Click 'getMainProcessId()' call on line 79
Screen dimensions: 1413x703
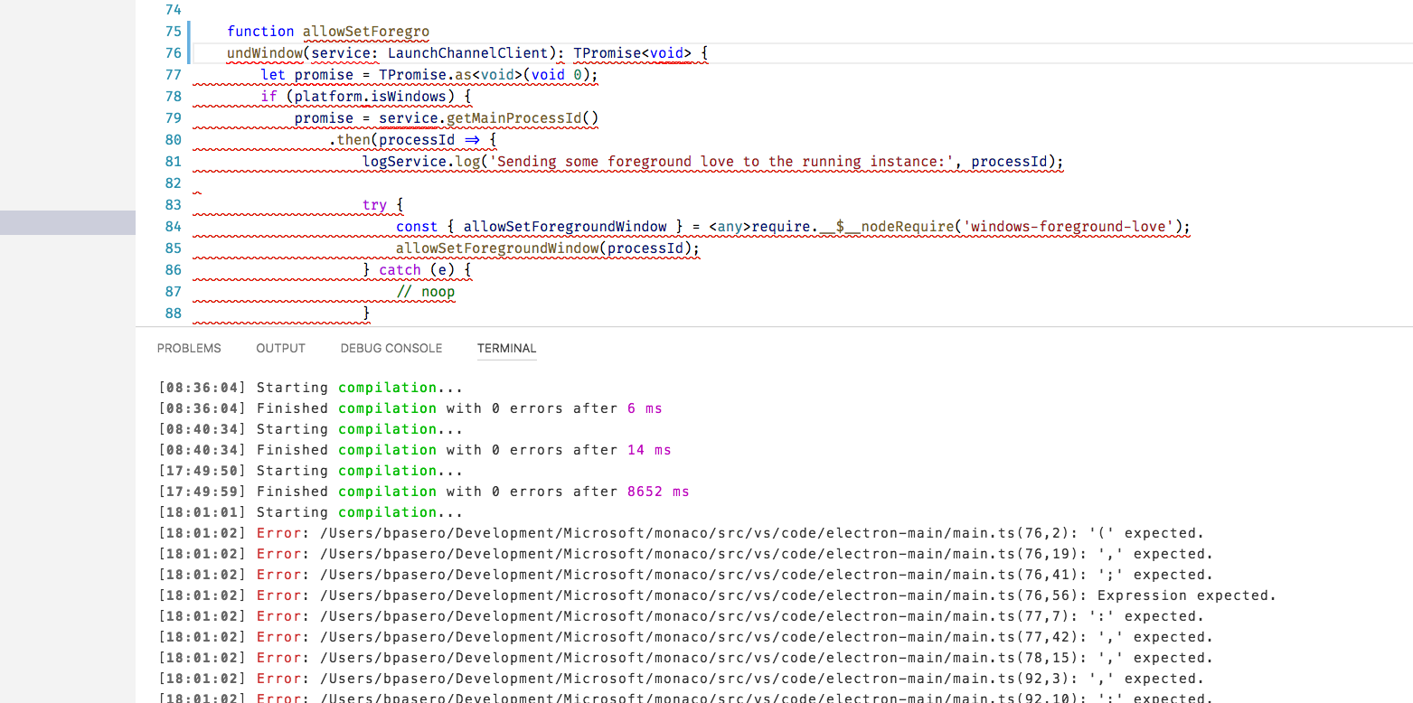[523, 118]
